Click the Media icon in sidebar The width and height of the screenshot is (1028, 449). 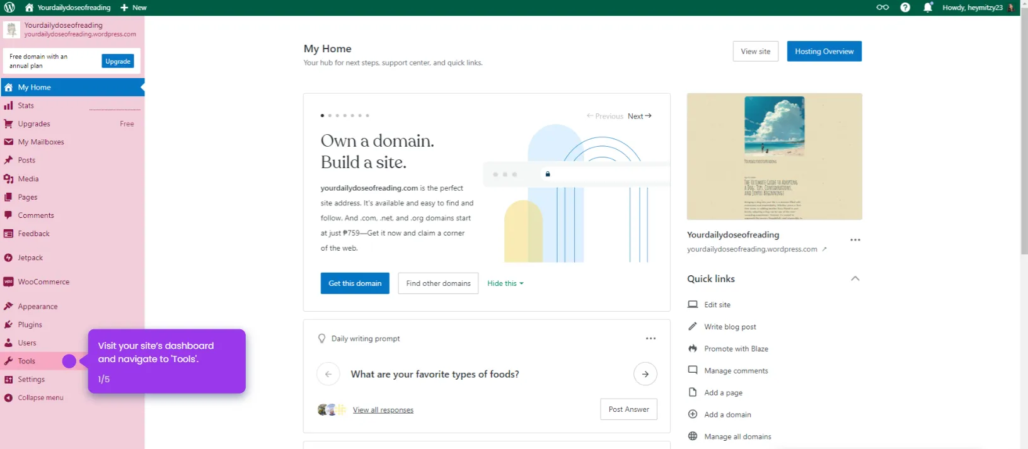(8, 179)
